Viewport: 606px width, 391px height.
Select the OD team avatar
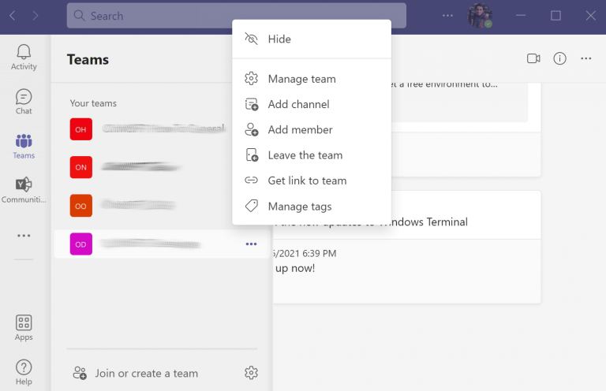click(80, 244)
